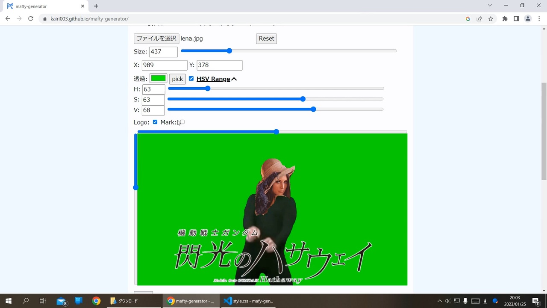Viewport: 547px width, 308px height.
Task: Open the Chrome extensions puzzle menu
Action: (505, 19)
